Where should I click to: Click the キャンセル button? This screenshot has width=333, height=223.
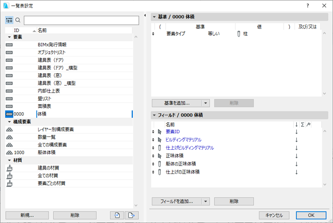[x=274, y=215]
